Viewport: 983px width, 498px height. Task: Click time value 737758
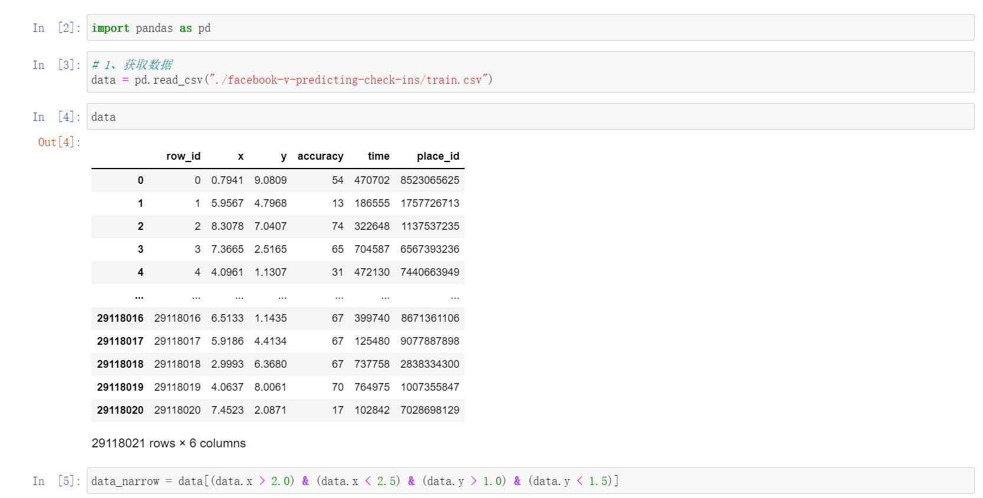372,364
